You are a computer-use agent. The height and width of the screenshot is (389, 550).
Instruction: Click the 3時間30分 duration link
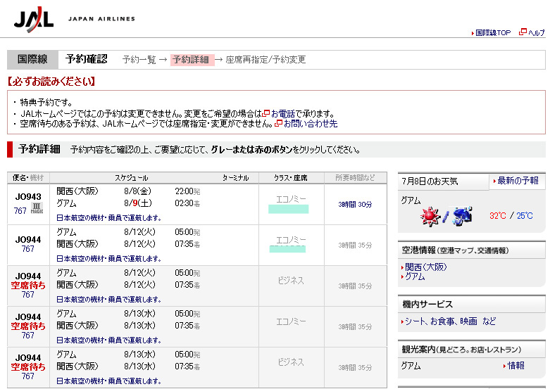355,204
